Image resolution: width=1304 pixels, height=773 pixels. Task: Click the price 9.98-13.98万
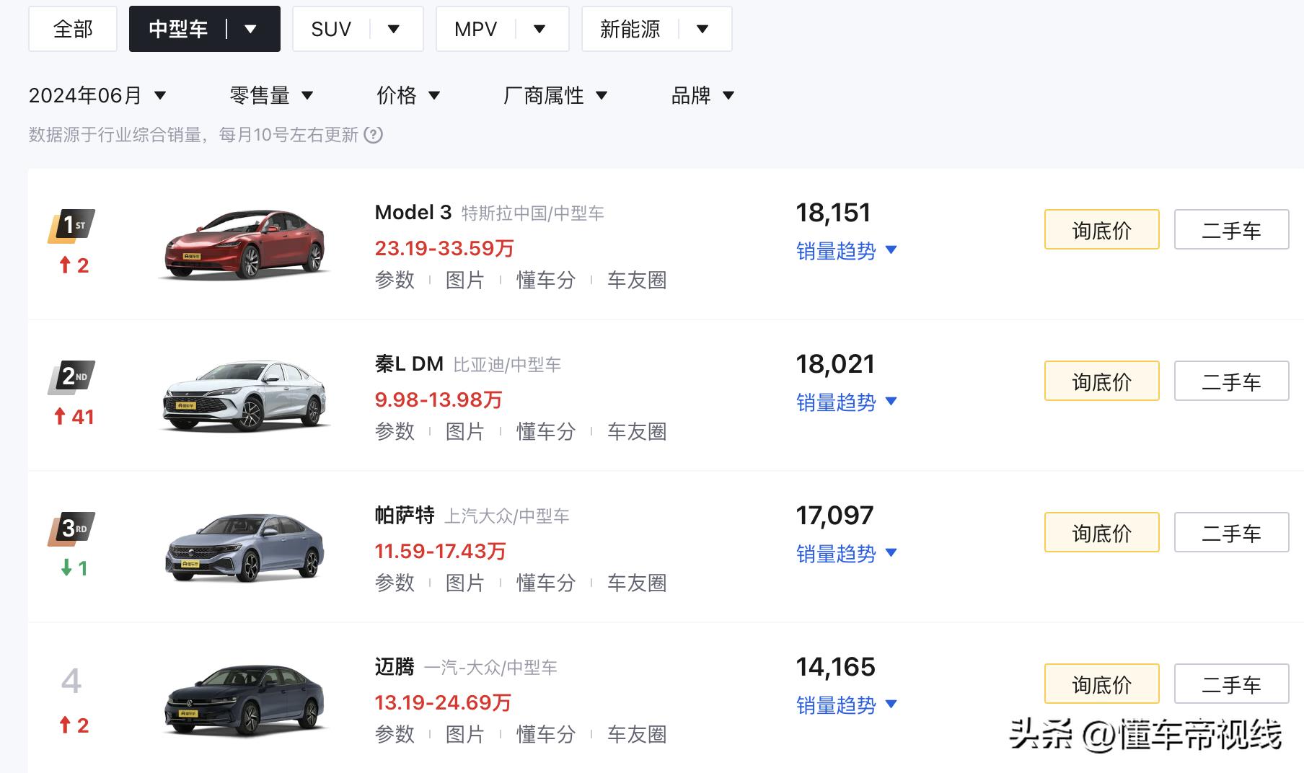(439, 399)
